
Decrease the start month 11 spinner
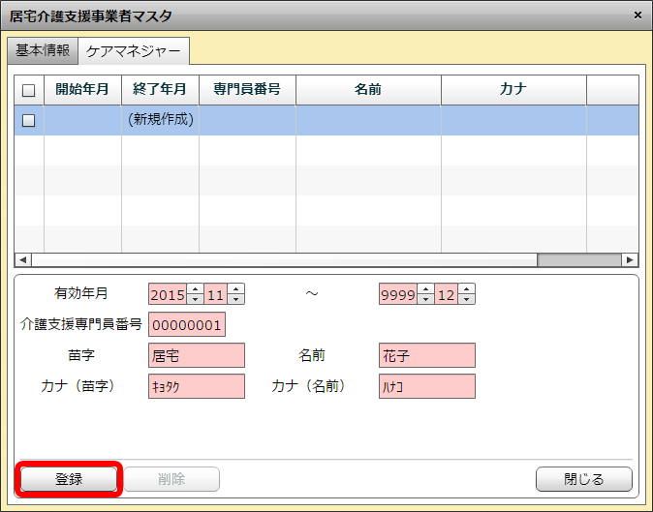[x=236, y=299]
